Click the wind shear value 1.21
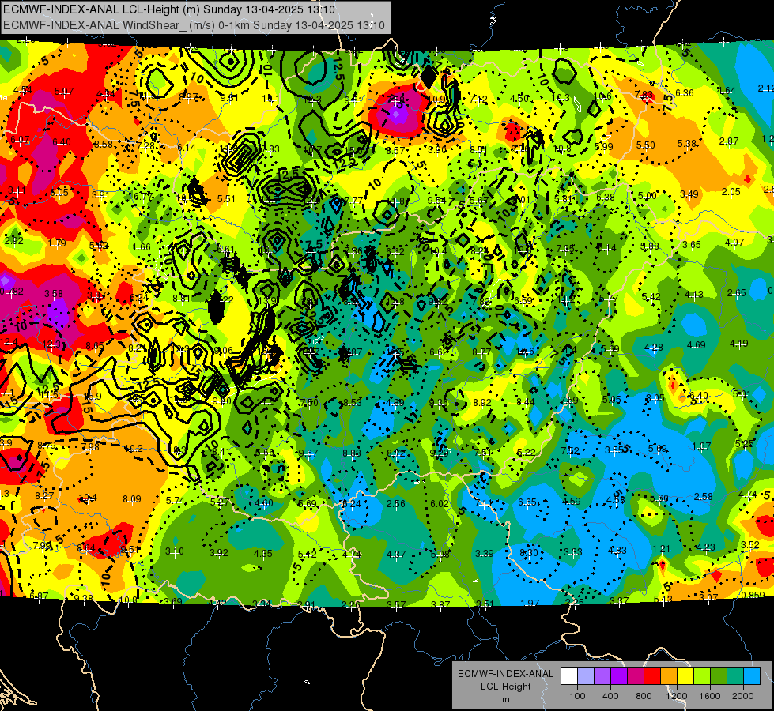774x711 pixels. 661,549
